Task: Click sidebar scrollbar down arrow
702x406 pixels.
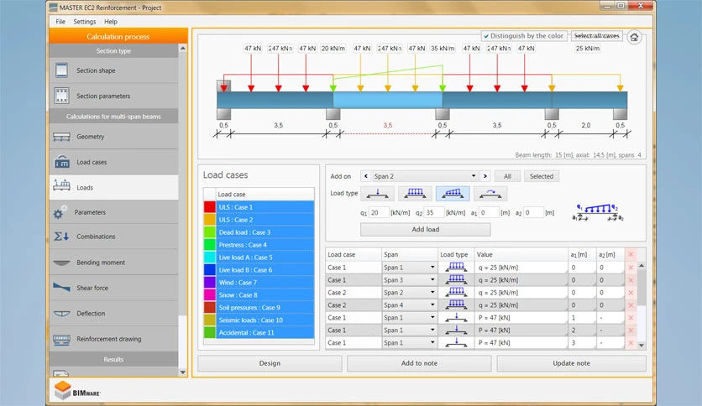Action: click(183, 372)
